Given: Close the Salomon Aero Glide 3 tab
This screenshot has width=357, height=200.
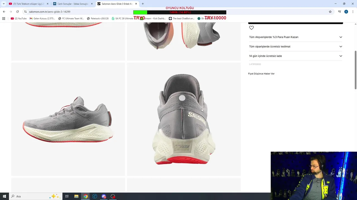Looking at the screenshot, I should coord(136,4).
